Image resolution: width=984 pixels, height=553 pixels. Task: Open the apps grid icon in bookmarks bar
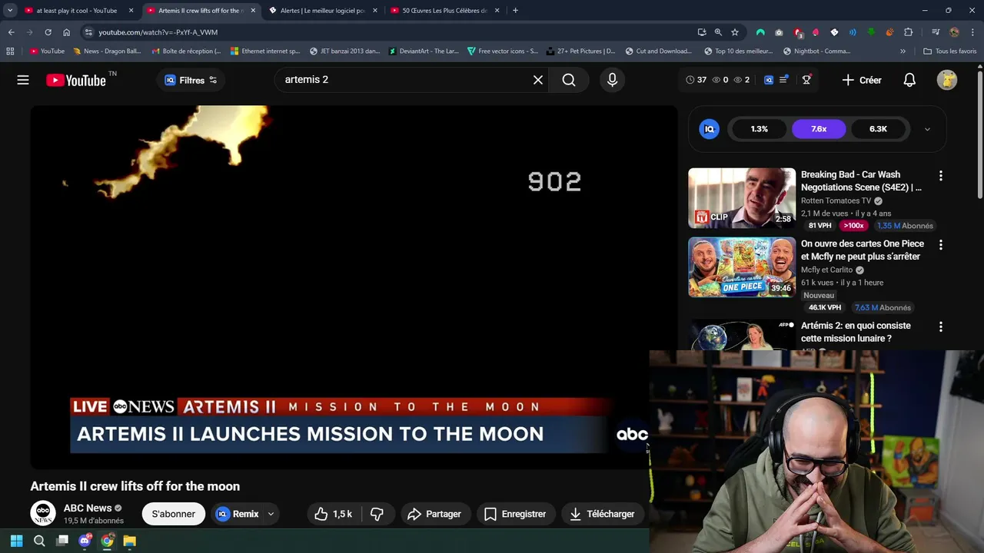pos(10,51)
